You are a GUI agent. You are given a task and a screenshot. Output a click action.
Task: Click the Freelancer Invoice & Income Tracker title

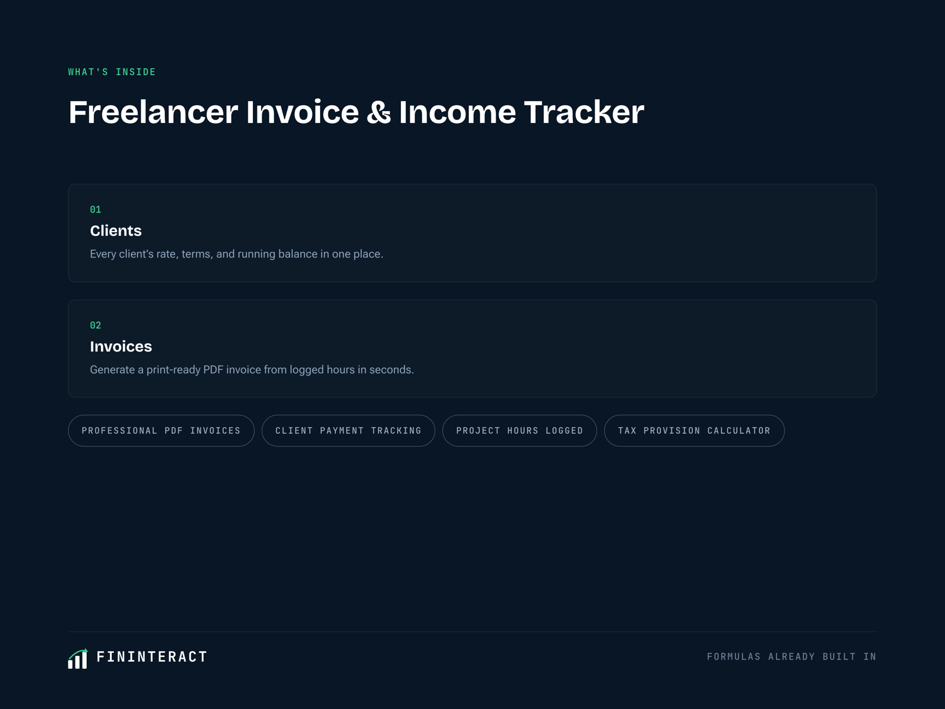356,112
